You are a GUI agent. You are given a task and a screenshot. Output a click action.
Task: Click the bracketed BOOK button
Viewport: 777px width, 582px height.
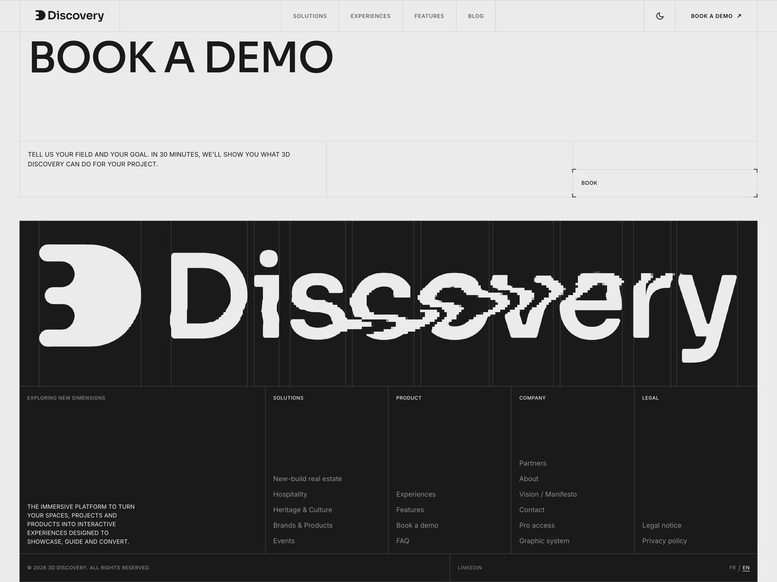coord(665,183)
